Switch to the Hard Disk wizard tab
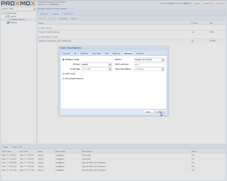 (x=96, y=53)
